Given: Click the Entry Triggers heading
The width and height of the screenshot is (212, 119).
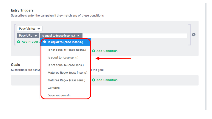Looking at the screenshot, I should coord(22,10).
